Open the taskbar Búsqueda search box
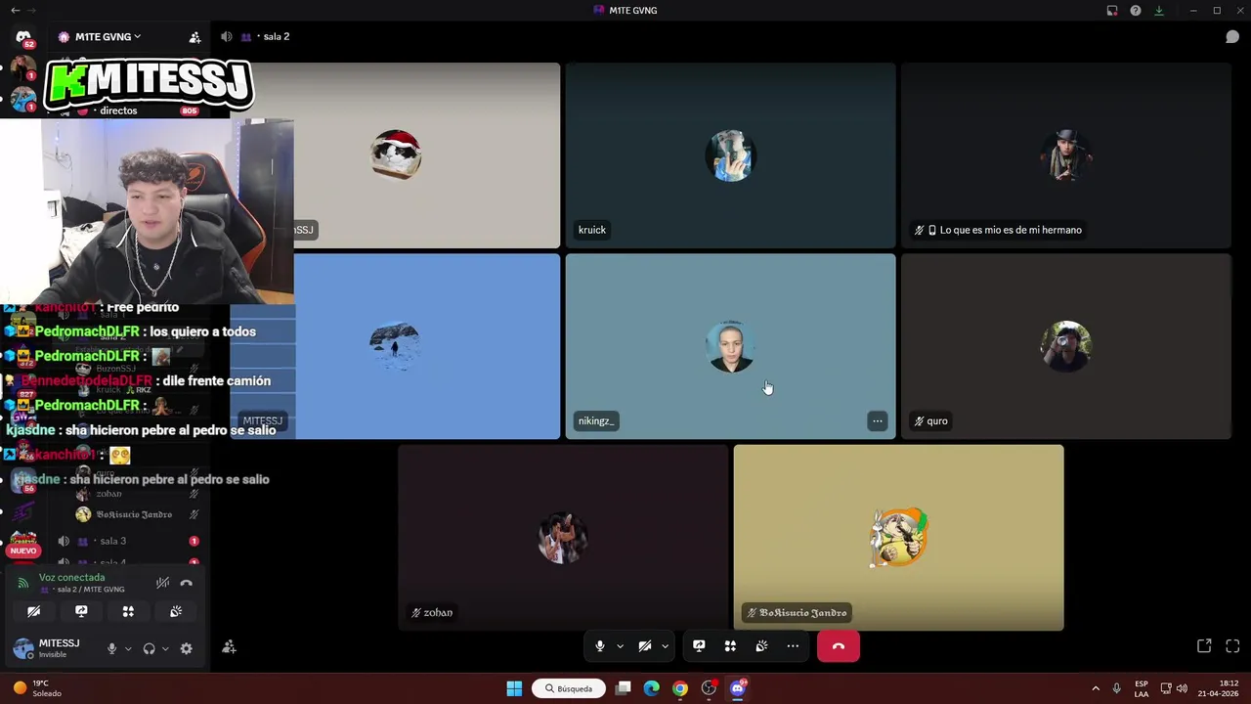1251x704 pixels. click(x=569, y=688)
